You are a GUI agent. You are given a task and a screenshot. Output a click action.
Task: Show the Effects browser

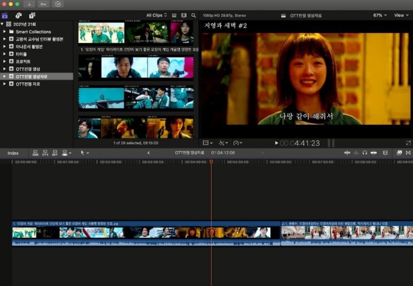tap(399, 153)
